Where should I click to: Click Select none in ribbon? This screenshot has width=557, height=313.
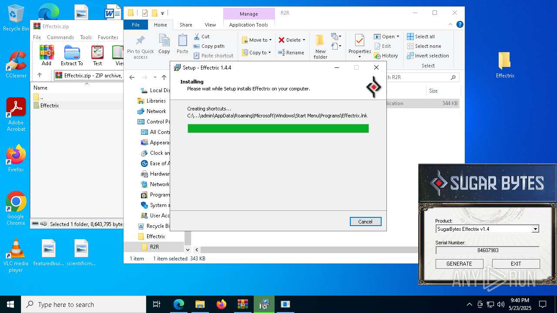tap(424, 46)
